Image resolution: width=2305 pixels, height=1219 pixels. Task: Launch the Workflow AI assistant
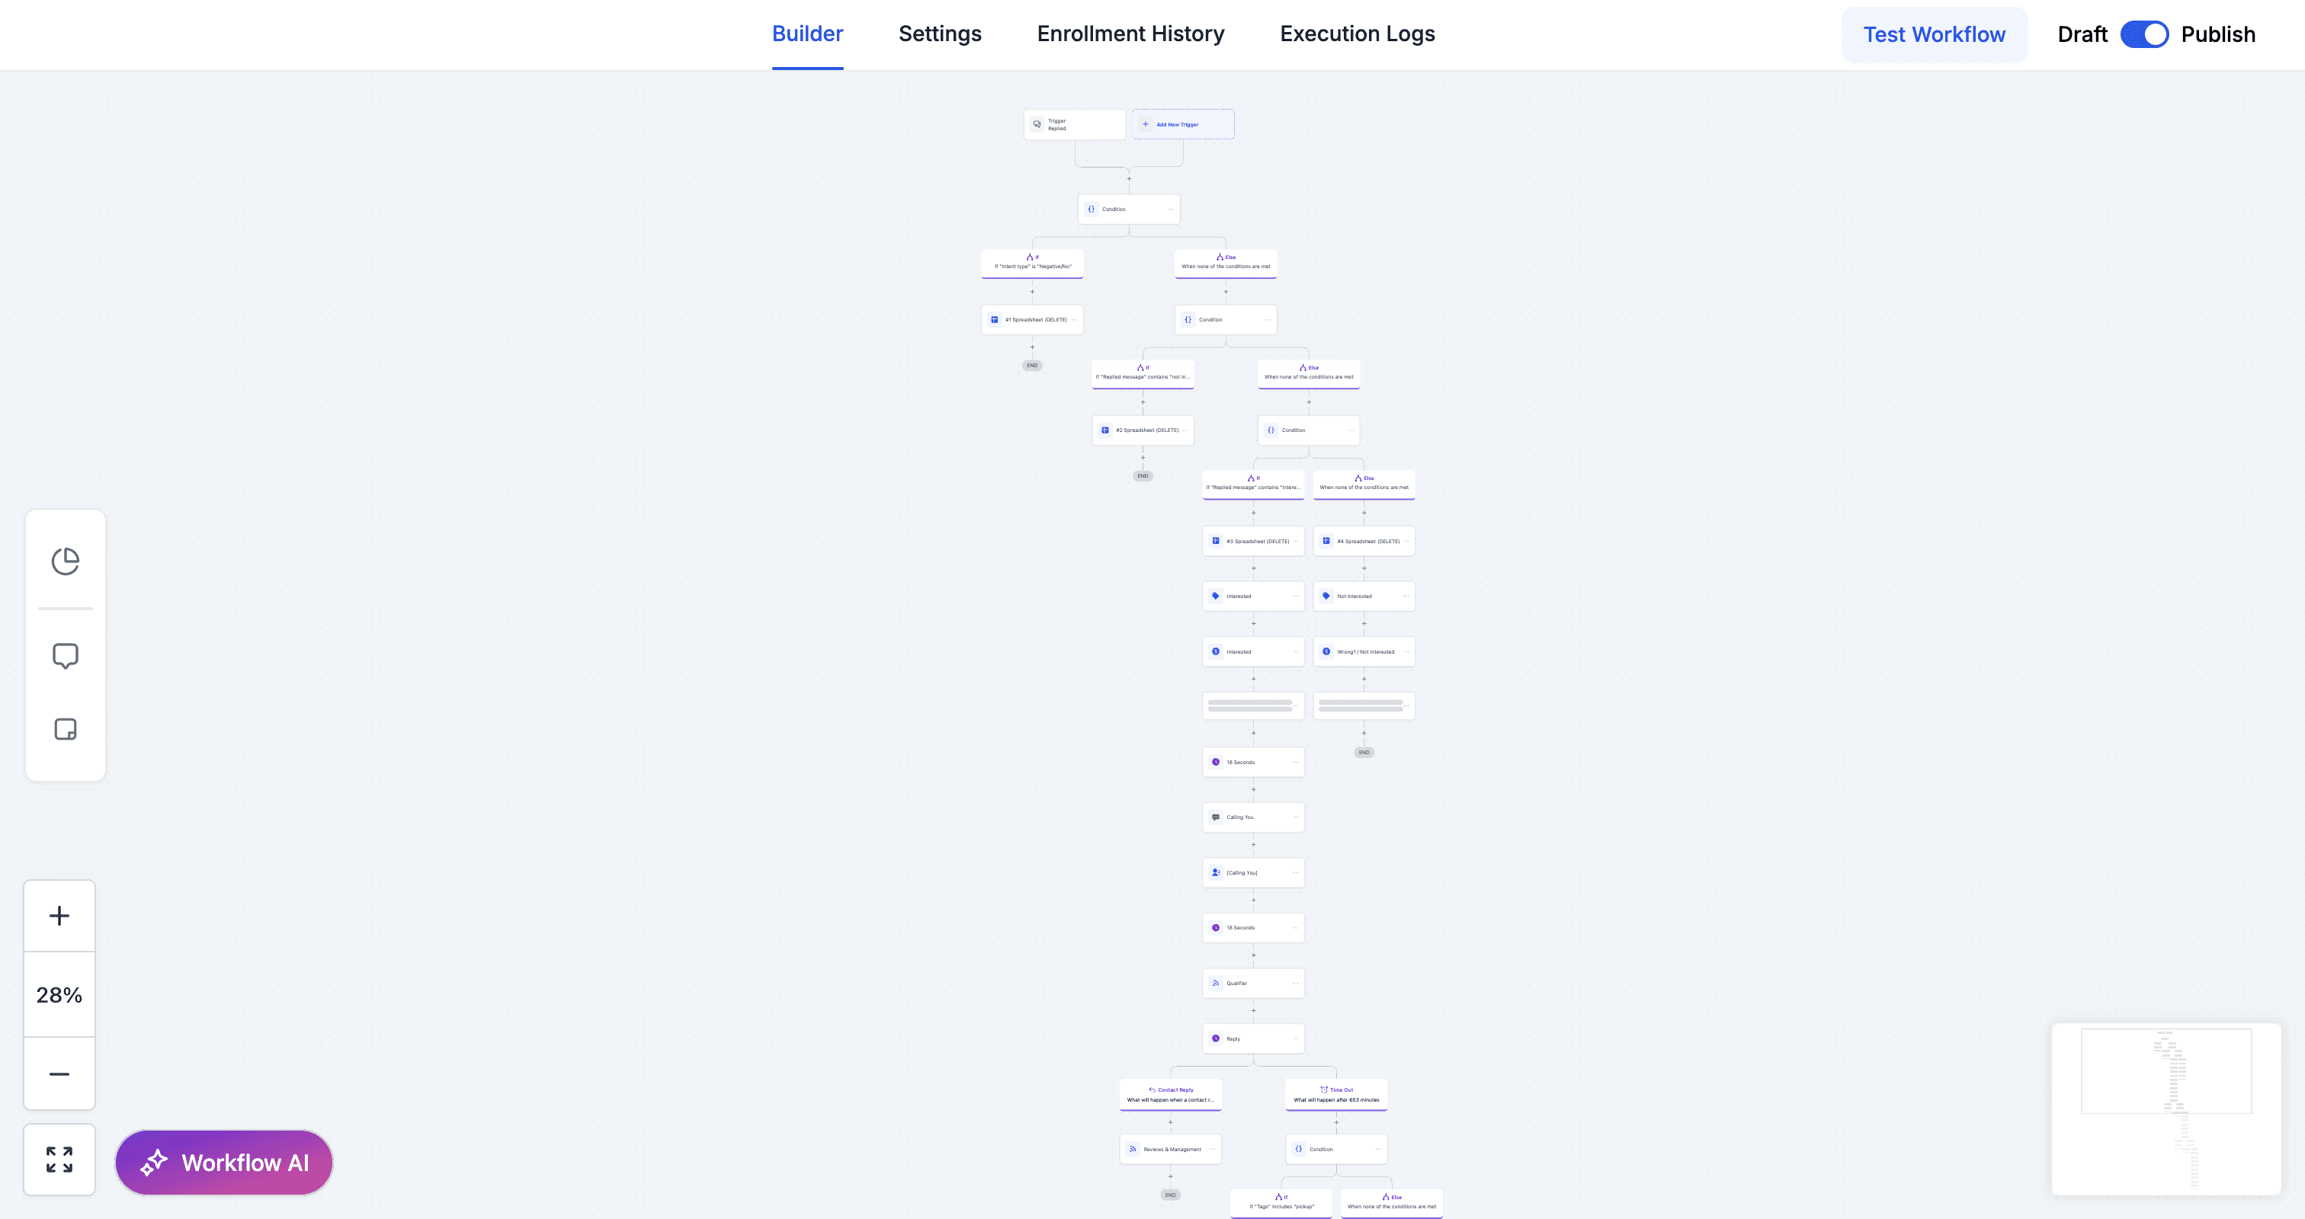pos(223,1162)
